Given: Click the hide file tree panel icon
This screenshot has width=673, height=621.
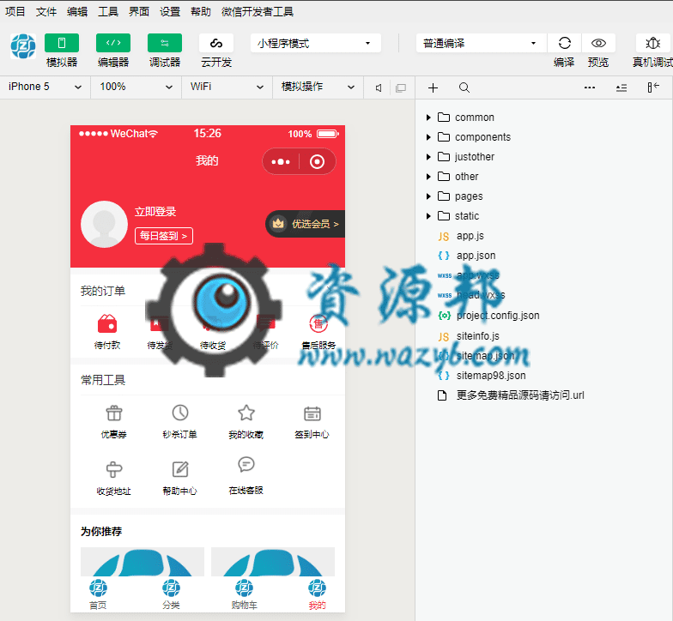Looking at the screenshot, I should 652,87.
